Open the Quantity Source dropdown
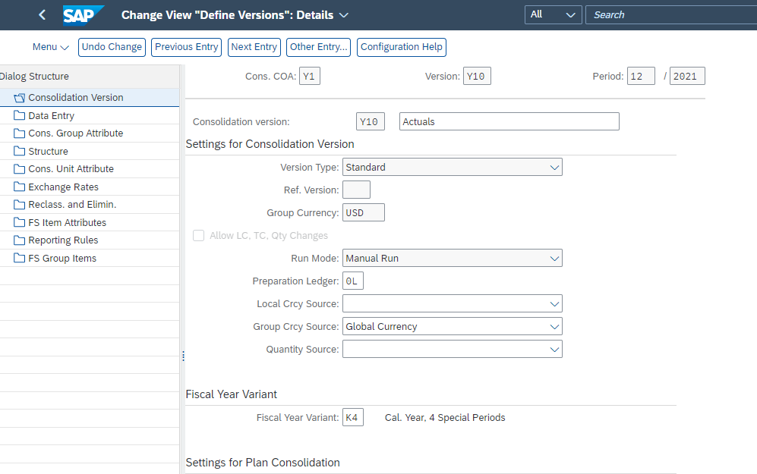 (554, 349)
